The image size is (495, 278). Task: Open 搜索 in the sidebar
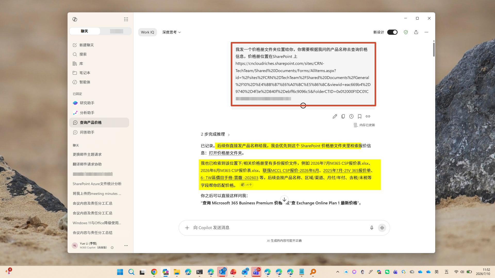click(x=99, y=54)
